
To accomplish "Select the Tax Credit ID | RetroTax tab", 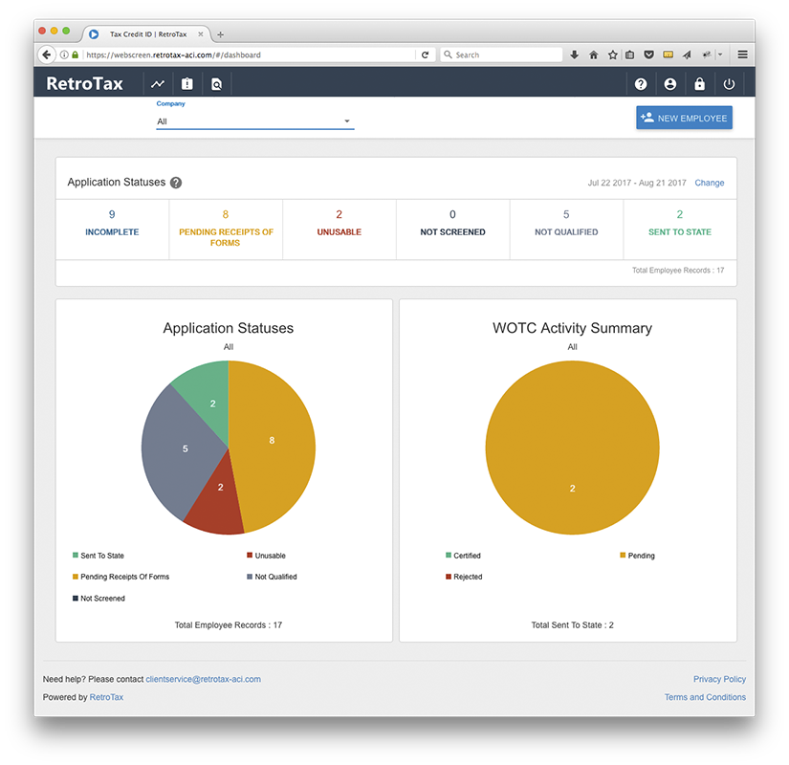I will point(146,34).
